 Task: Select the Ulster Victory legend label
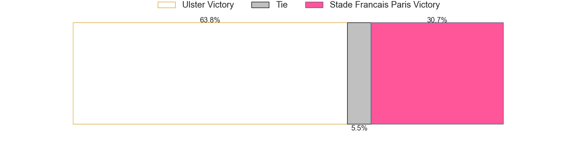(208, 5)
